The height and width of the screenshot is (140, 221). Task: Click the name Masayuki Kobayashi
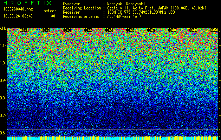[x=126, y=4]
